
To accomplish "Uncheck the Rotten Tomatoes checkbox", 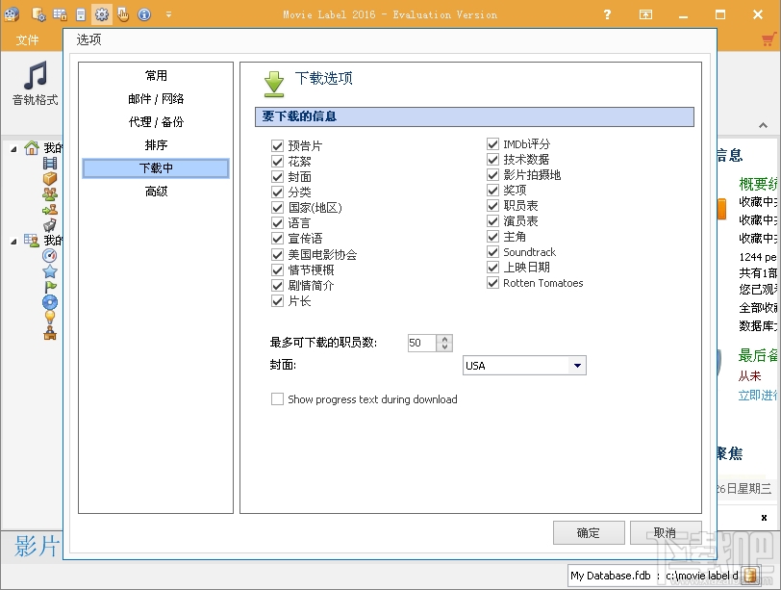I will tap(493, 283).
